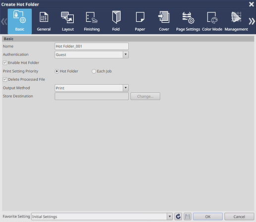Go to the Cover settings icon
Image resolution: width=256 pixels, height=222 pixels.
click(164, 17)
